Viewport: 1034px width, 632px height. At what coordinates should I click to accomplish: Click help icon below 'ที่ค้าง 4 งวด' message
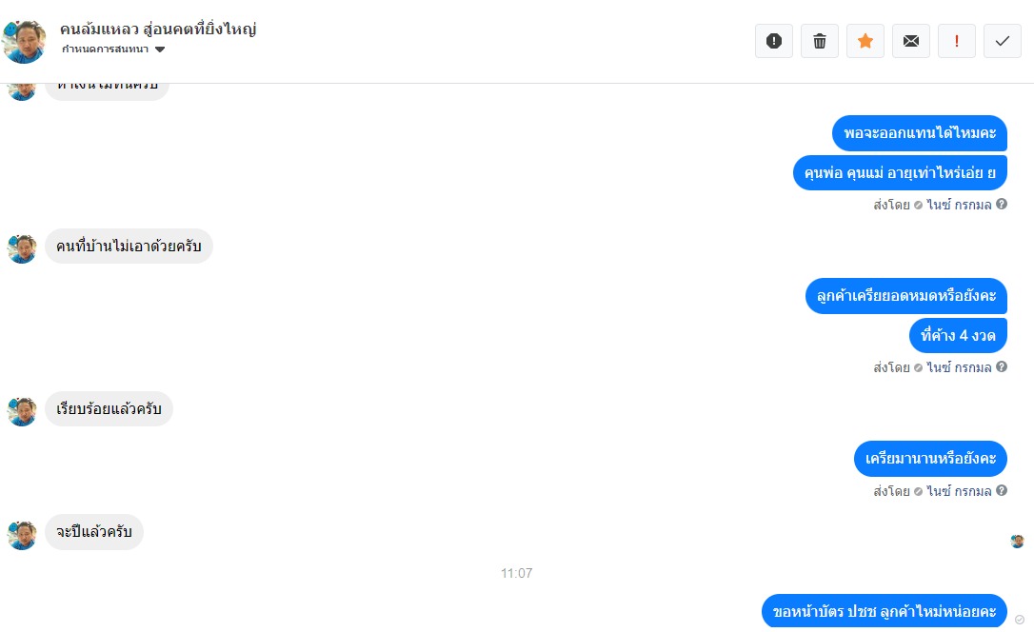pos(1001,366)
